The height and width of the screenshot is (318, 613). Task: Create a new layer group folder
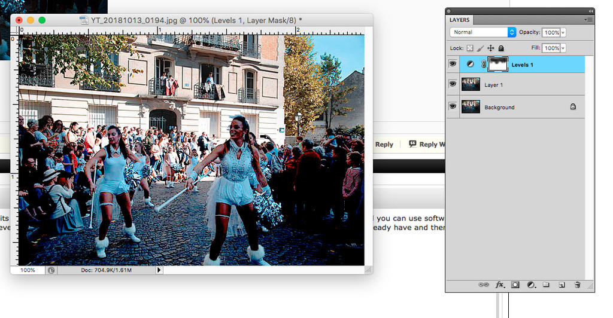point(546,285)
